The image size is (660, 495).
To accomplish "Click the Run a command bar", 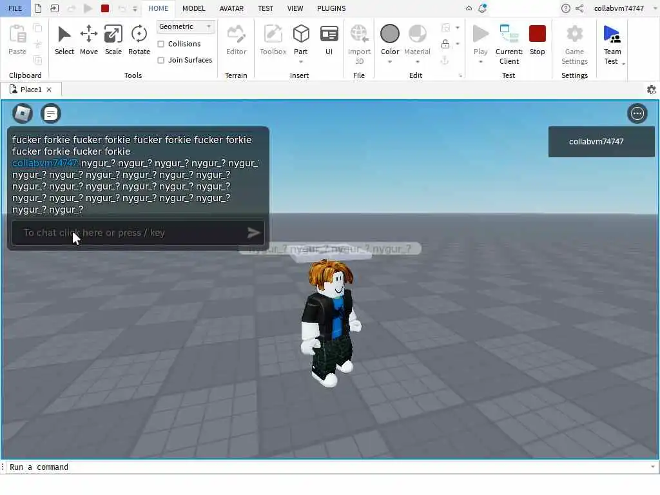I will pos(328,467).
